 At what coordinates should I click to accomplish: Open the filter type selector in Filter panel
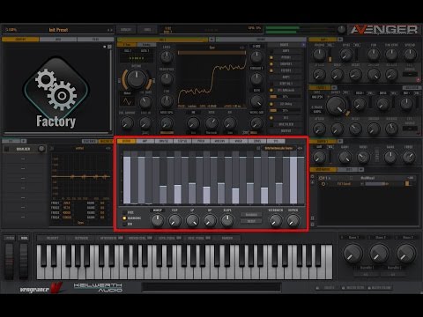pyautogui.click(x=317, y=97)
